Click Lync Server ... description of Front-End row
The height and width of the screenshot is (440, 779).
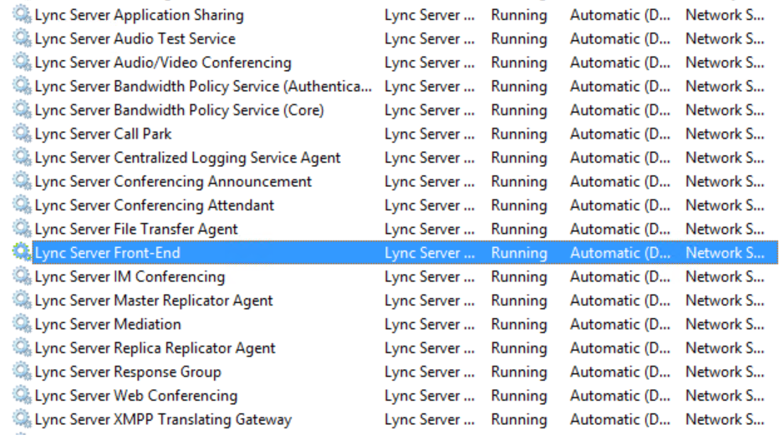pyautogui.click(x=430, y=253)
